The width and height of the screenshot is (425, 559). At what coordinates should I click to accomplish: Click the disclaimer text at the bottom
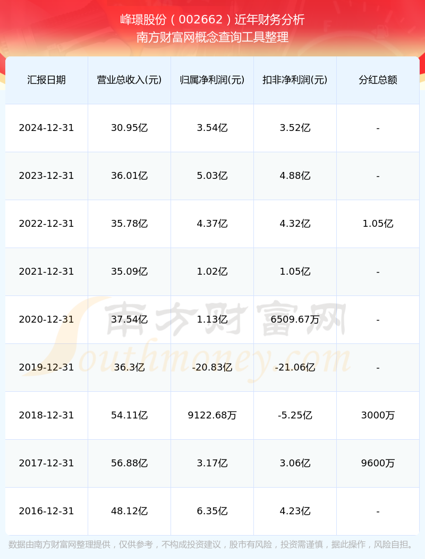point(212,545)
